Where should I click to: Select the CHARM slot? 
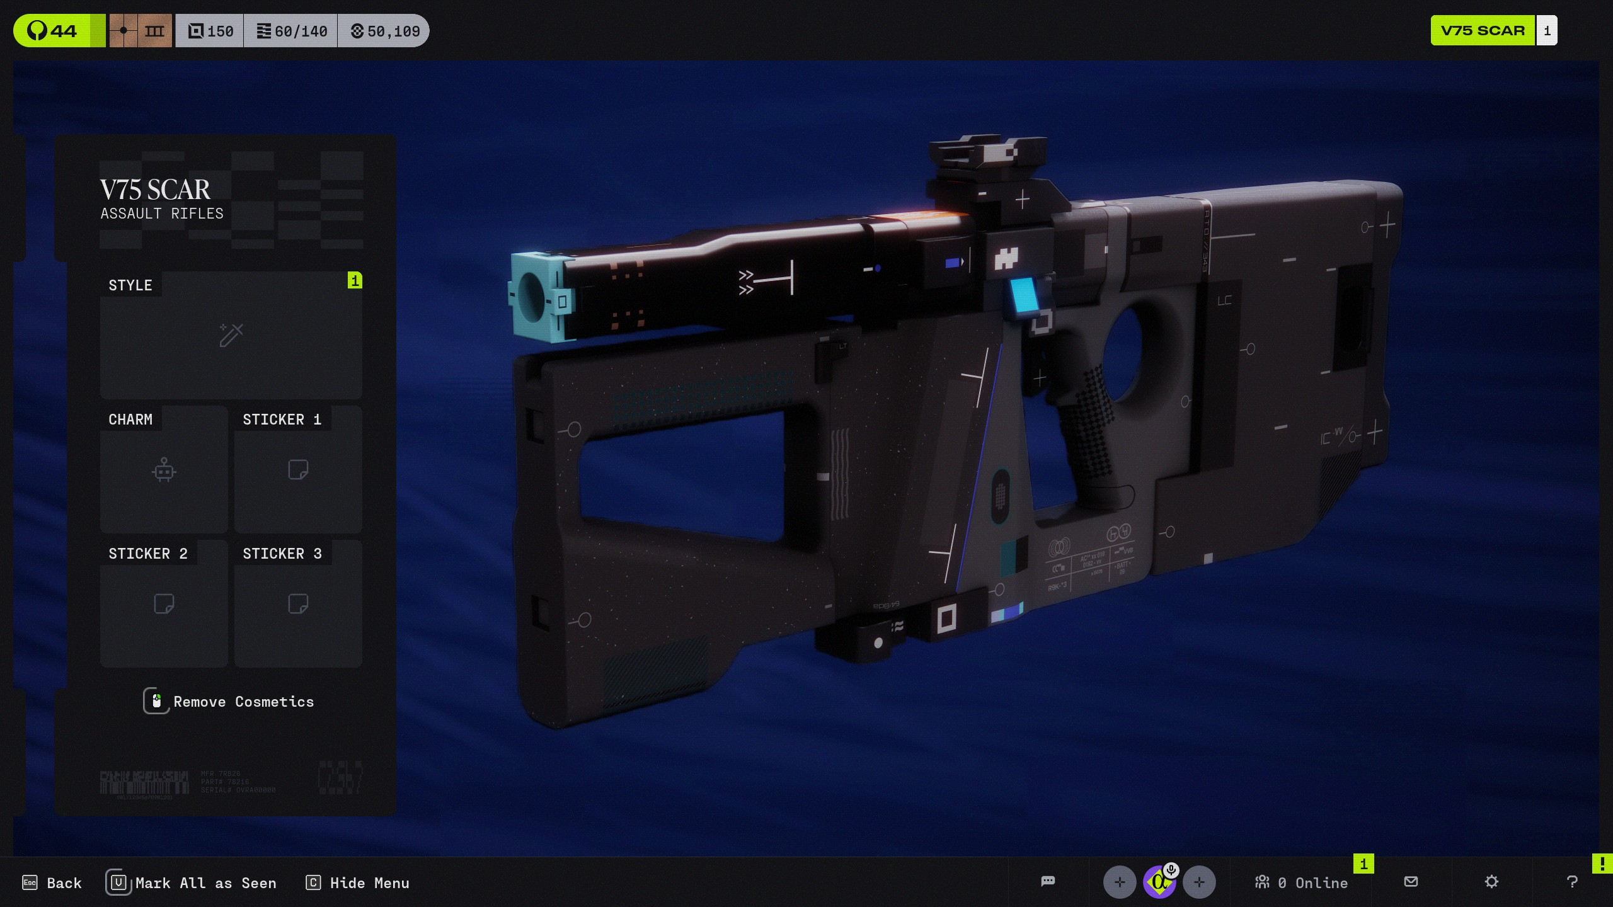(164, 470)
